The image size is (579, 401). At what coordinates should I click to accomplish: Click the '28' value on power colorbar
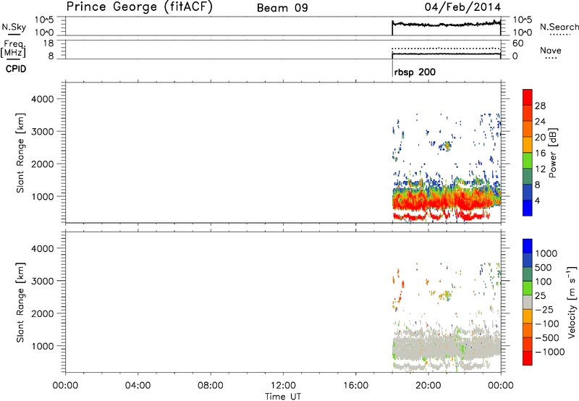pos(540,106)
